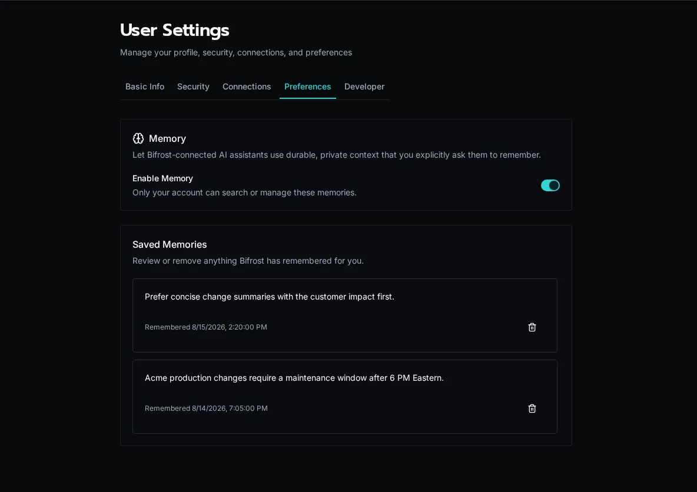Select the text 'Prefer concise change summaries' memory
Image resolution: width=697 pixels, height=492 pixels.
coord(270,297)
